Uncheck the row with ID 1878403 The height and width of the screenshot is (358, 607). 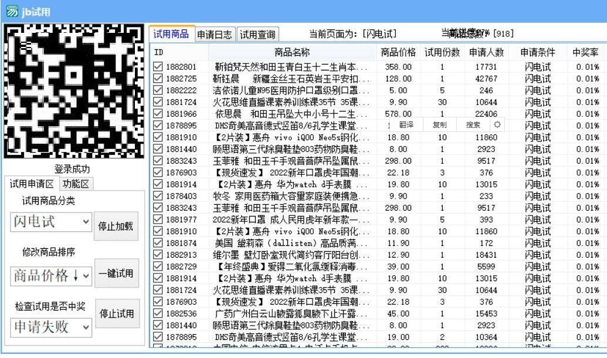tap(158, 196)
